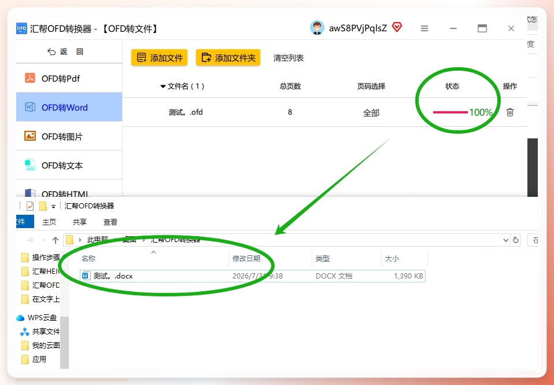The width and height of the screenshot is (554, 385).
Task: Click the Explorer quick access checkmark properties icon
Action: pyautogui.click(x=30, y=206)
